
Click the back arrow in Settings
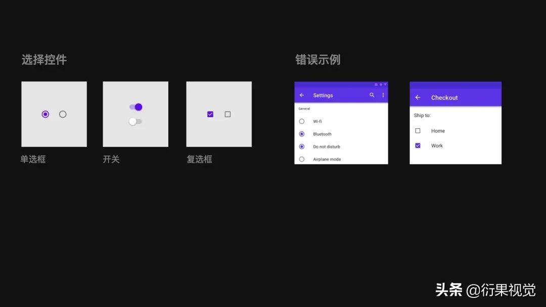[x=302, y=95]
